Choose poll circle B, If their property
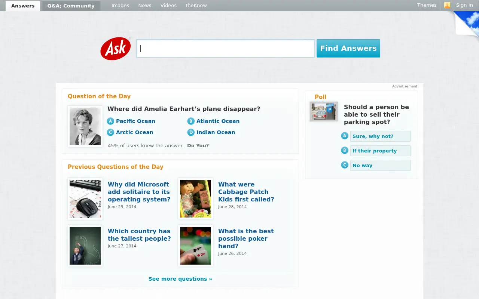The height and width of the screenshot is (299, 479). 345,150
